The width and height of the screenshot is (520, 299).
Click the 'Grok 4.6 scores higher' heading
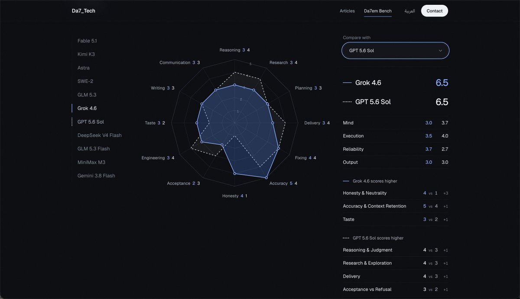coord(375,181)
